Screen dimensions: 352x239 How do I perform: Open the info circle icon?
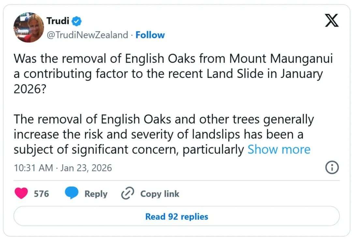[x=332, y=168]
